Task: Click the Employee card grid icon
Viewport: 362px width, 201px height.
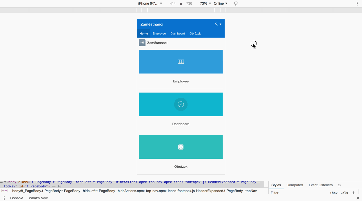Action: [x=181, y=62]
